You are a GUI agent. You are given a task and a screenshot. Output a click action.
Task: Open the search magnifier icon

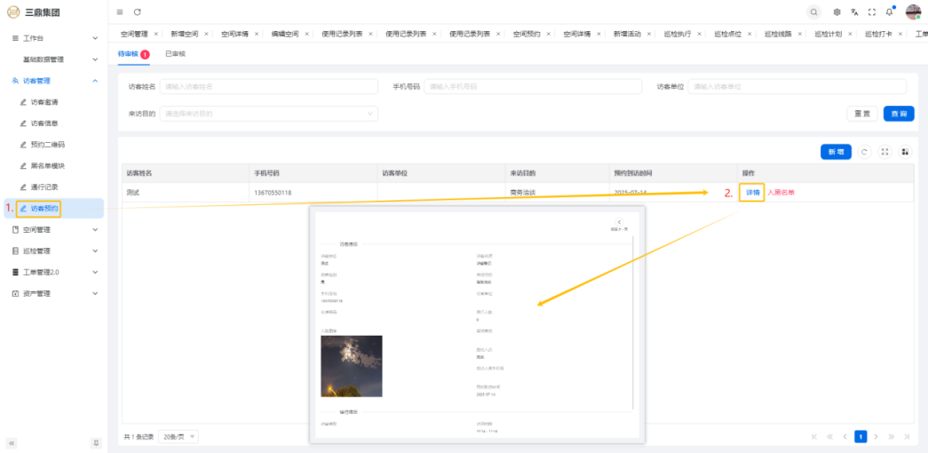point(813,12)
